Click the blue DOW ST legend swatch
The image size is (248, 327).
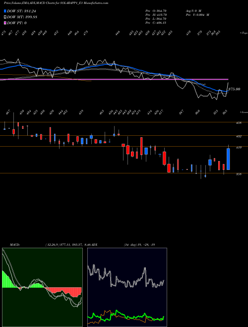(5, 11)
